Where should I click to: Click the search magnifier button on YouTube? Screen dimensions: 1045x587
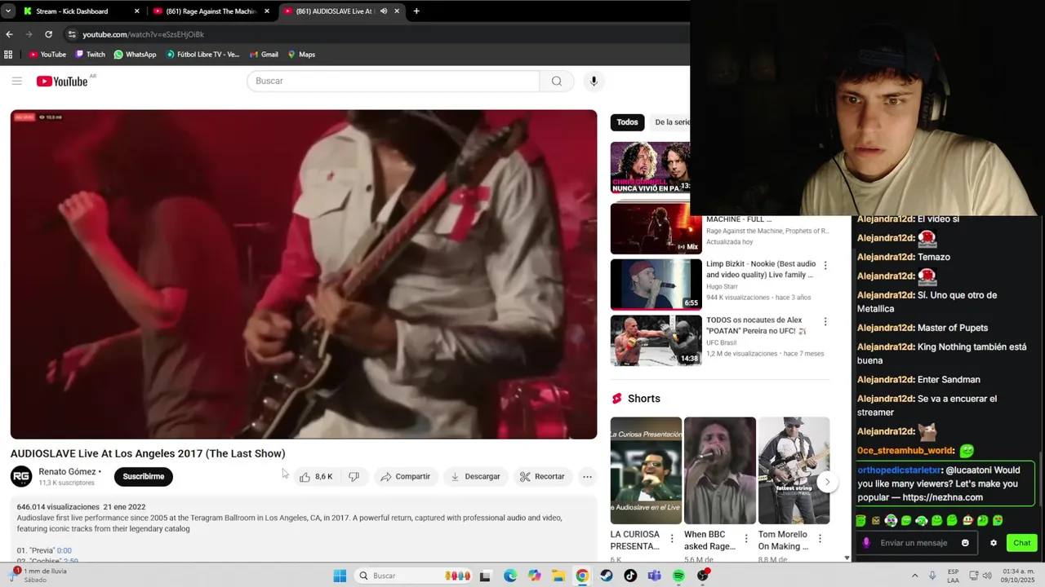tap(557, 81)
